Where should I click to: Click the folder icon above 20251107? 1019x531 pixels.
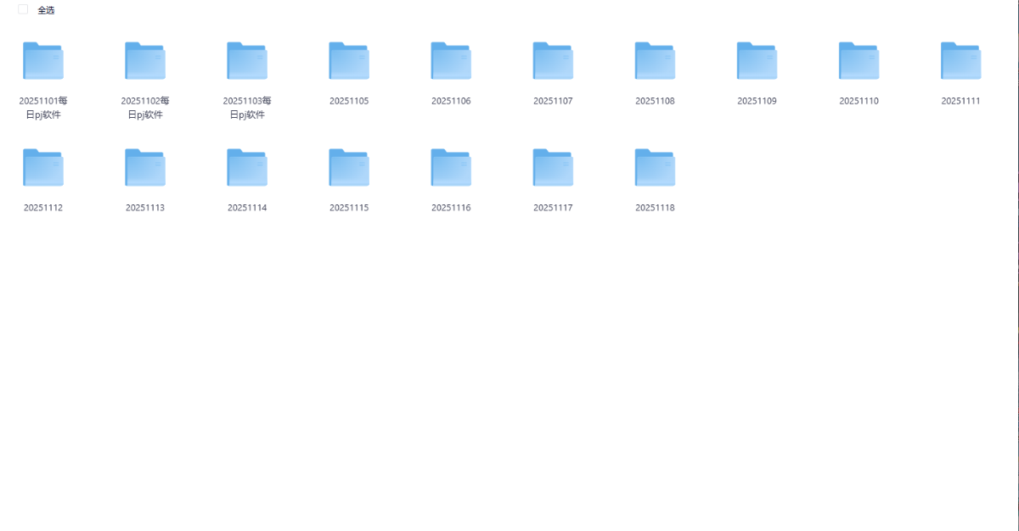[553, 61]
